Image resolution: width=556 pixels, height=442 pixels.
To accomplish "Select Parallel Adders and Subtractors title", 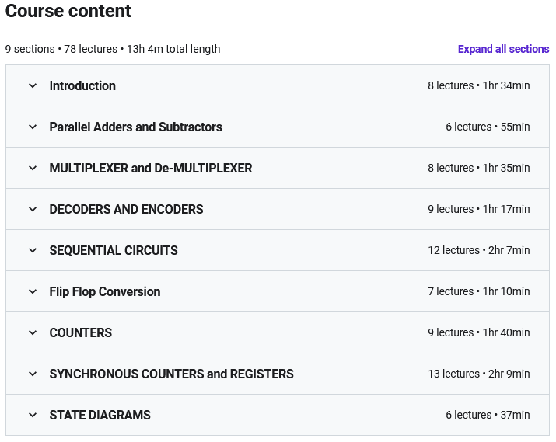I will [136, 127].
